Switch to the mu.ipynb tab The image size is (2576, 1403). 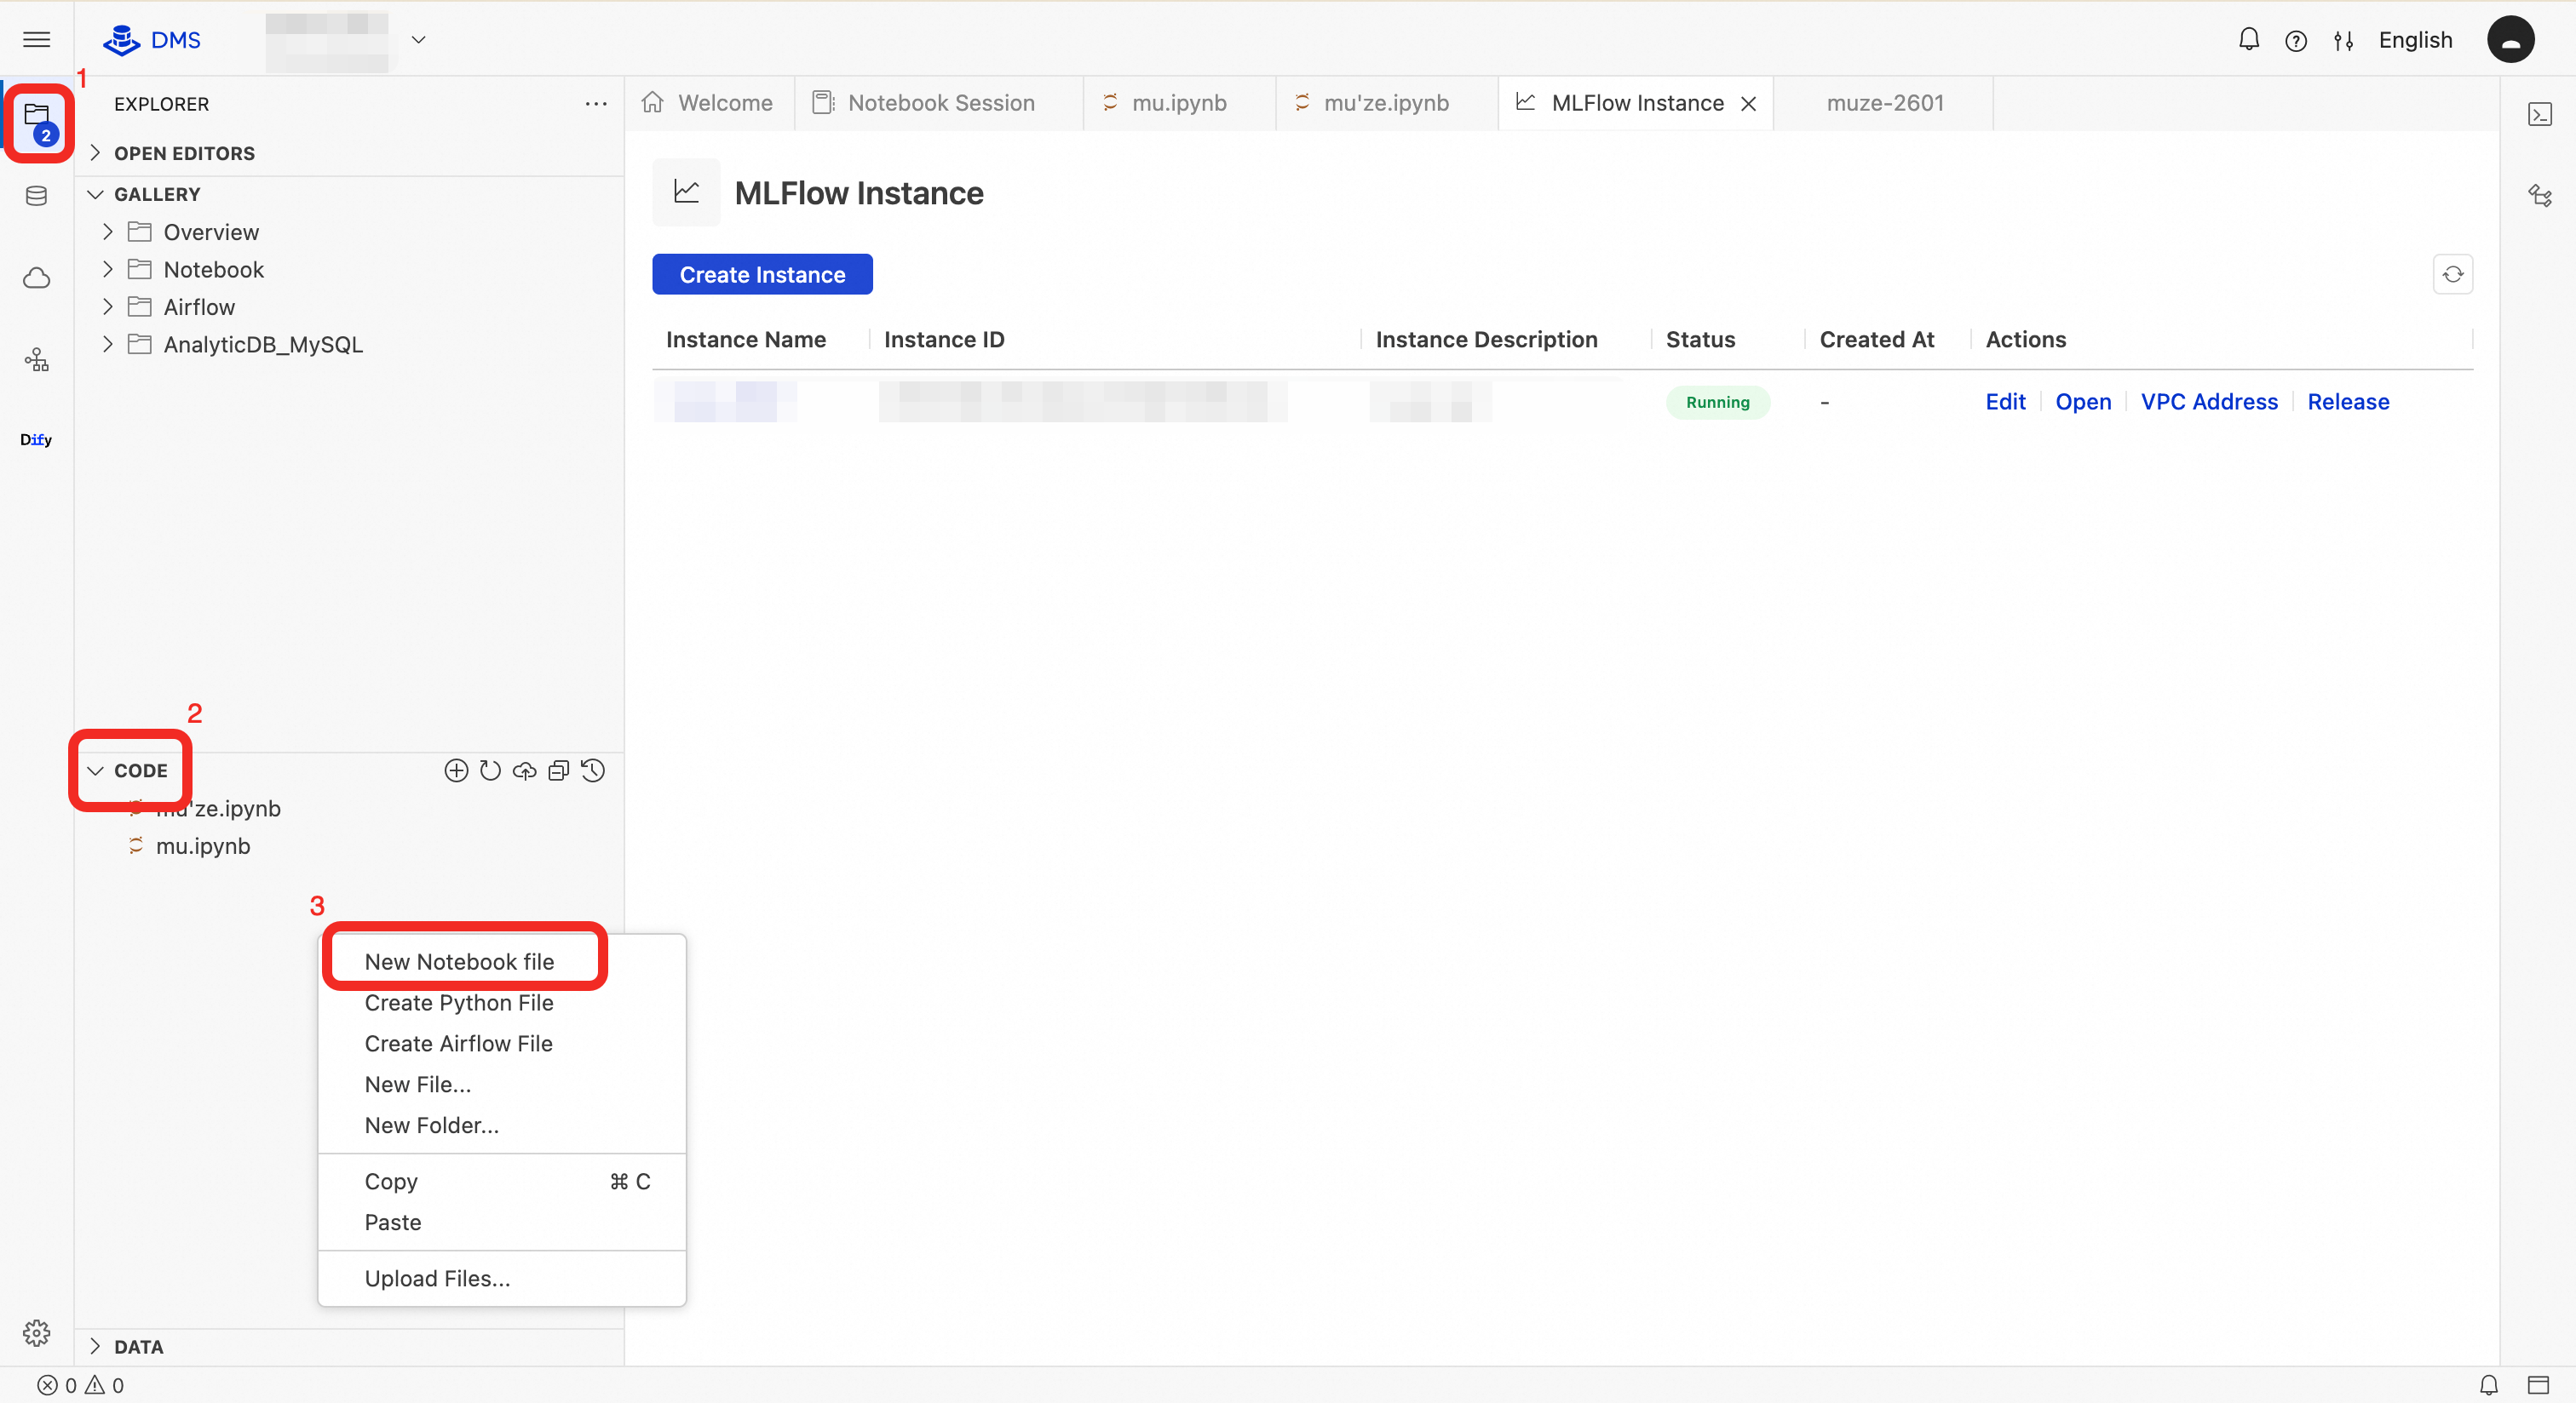click(1178, 103)
